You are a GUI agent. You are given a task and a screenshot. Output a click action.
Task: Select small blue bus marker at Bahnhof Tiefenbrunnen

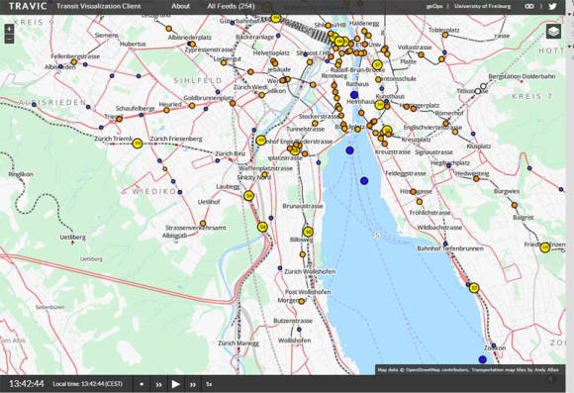pyautogui.click(x=445, y=244)
